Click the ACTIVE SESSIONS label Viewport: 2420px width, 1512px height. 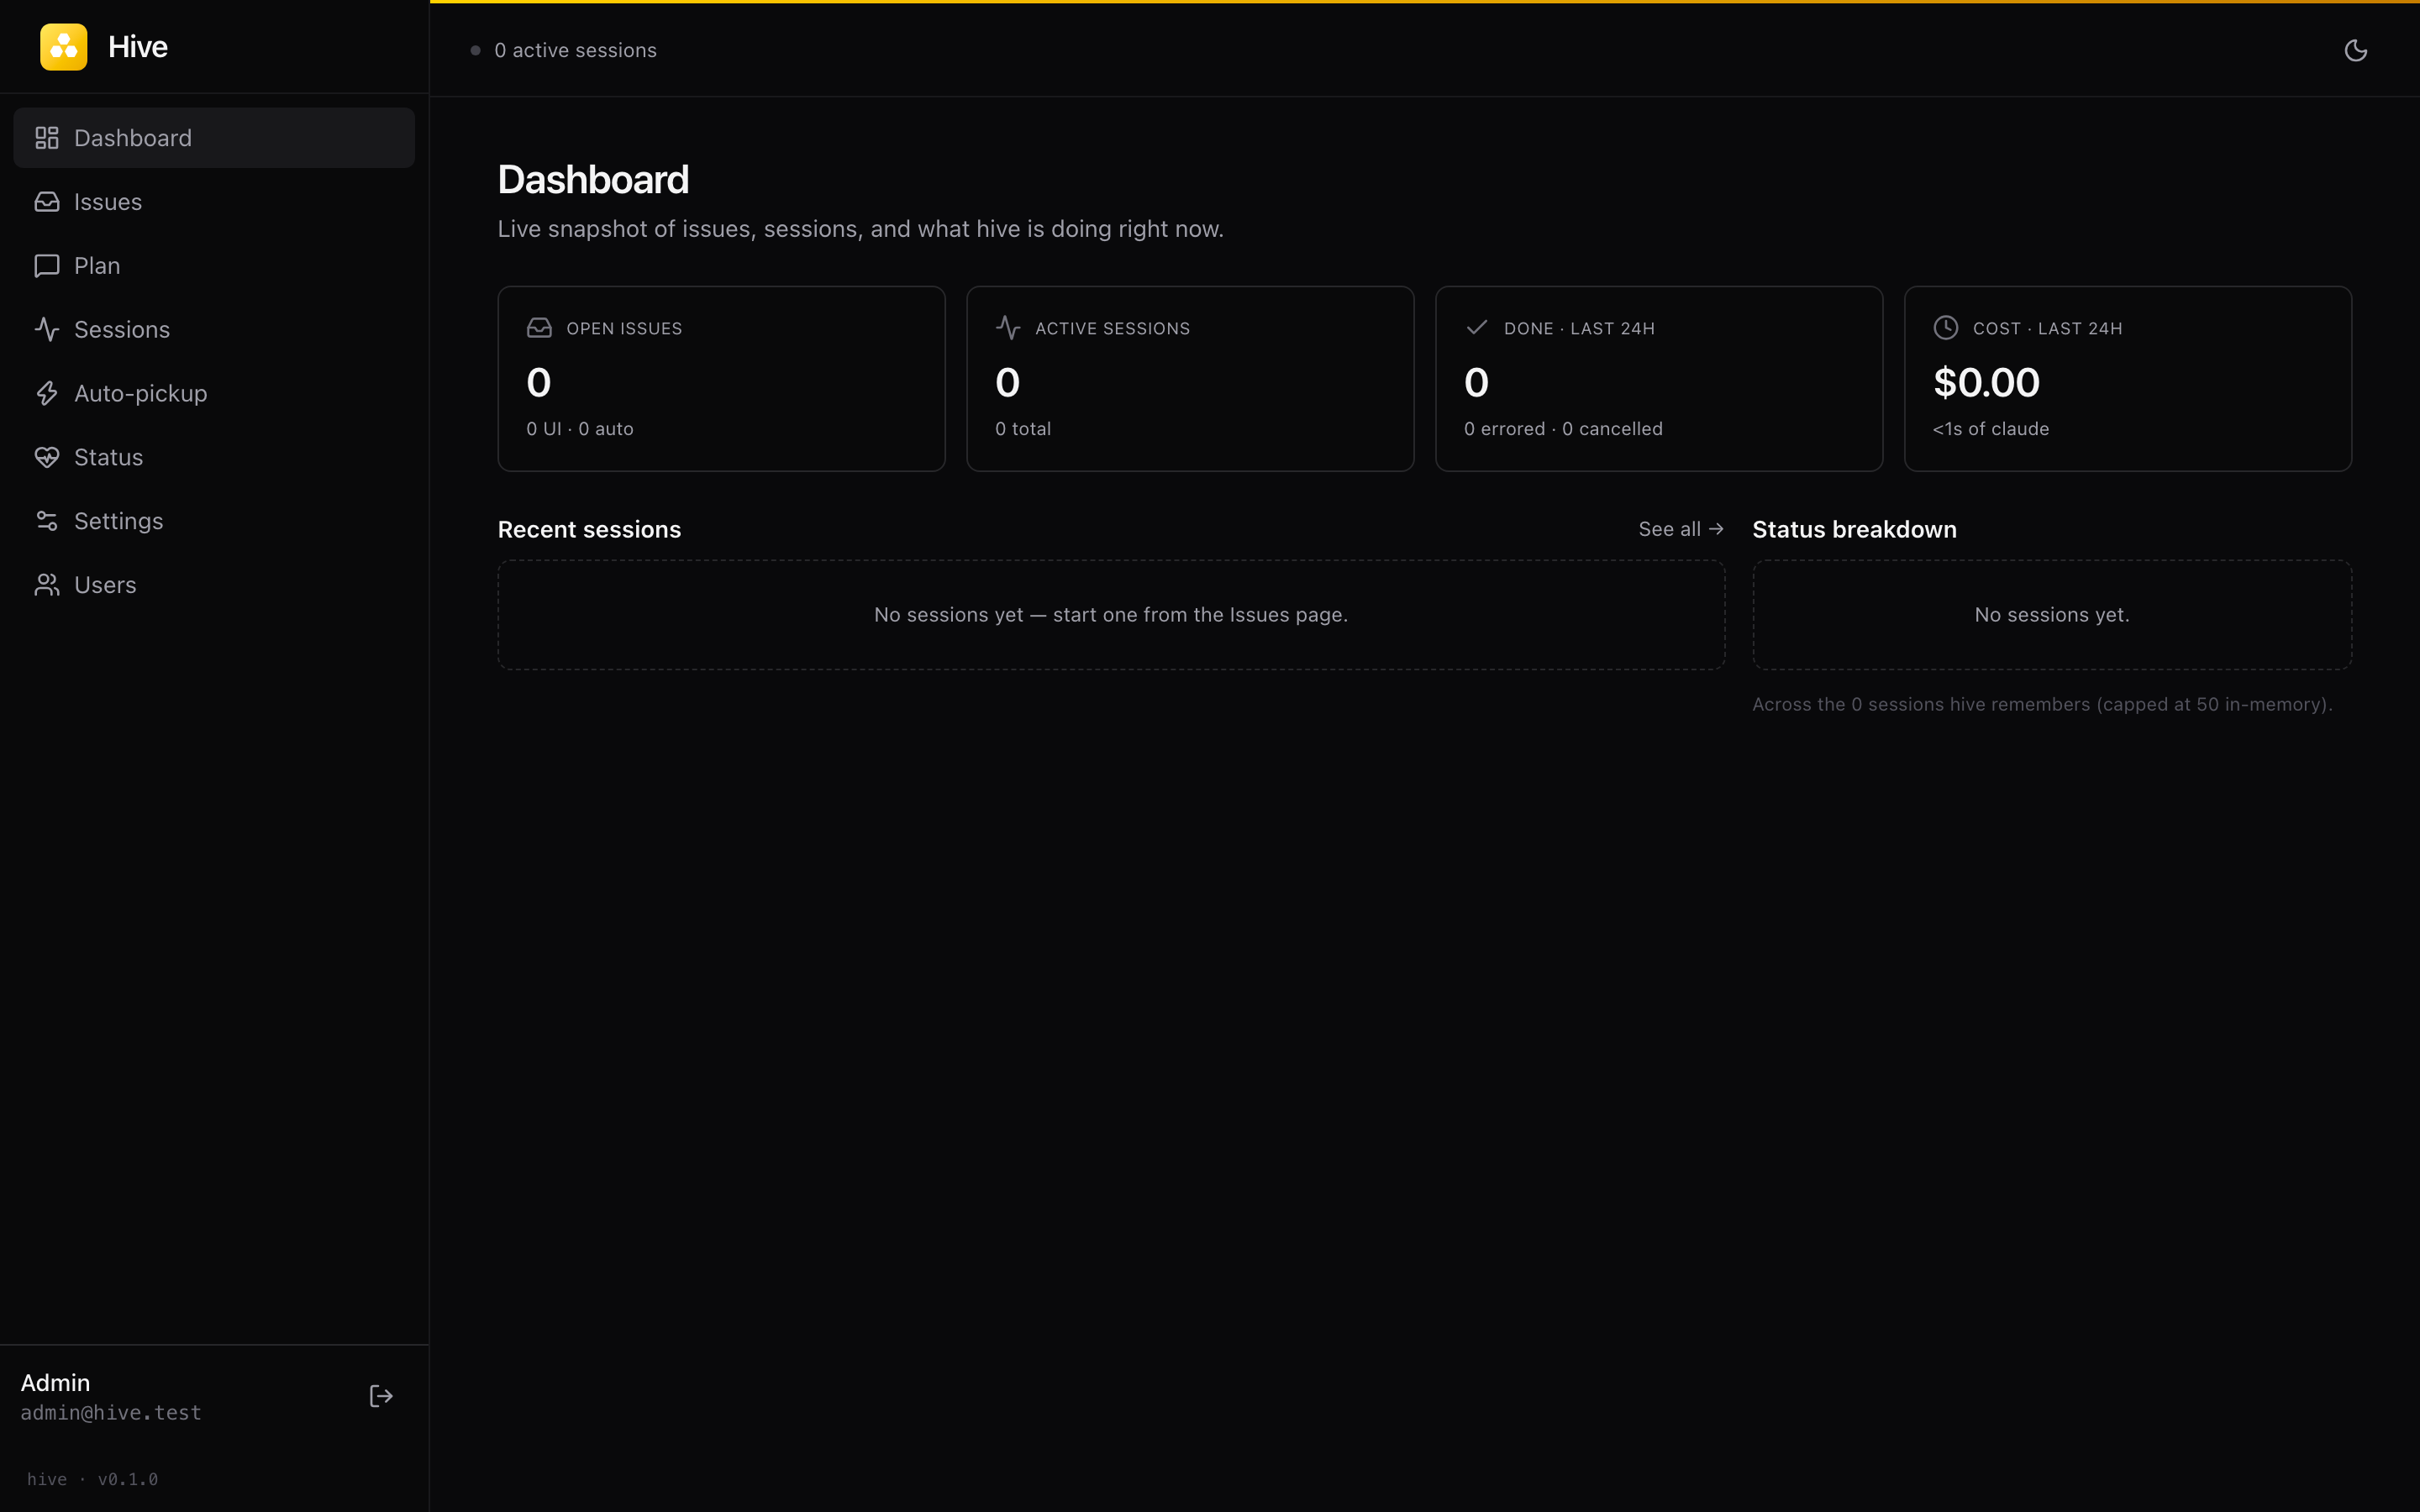pyautogui.click(x=1112, y=329)
